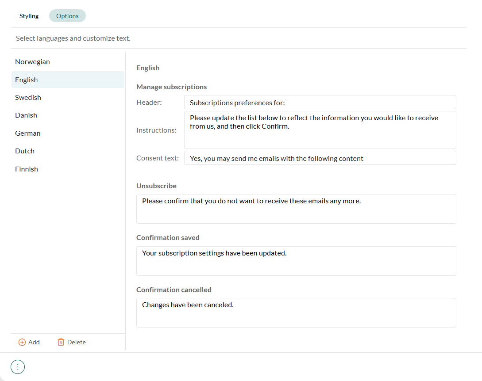Choose German from the language list
Screen dimensions: 482x381
coord(68,133)
